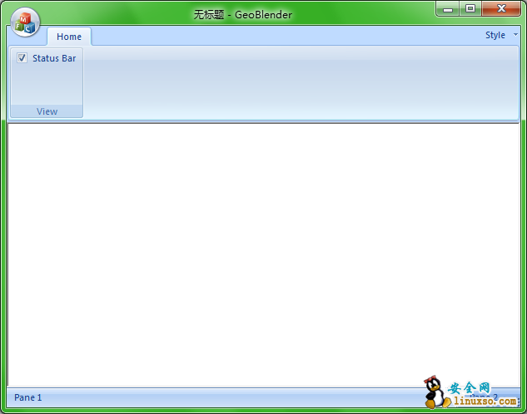Click the blank tab strip beside Home
Viewport: 527px width, 414px height.
[283, 37]
